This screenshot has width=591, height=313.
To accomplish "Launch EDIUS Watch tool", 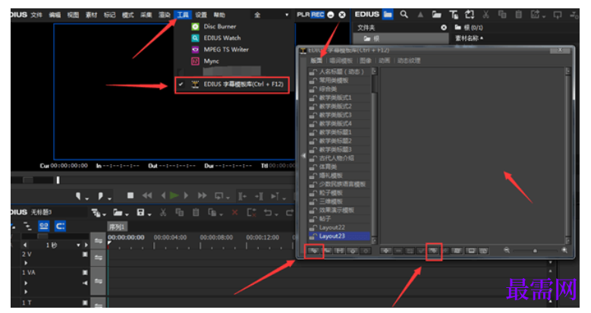I will 222,38.
